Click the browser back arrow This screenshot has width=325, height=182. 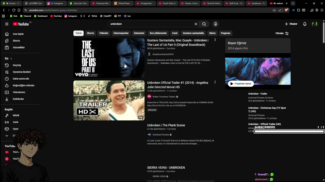[x=4, y=10]
